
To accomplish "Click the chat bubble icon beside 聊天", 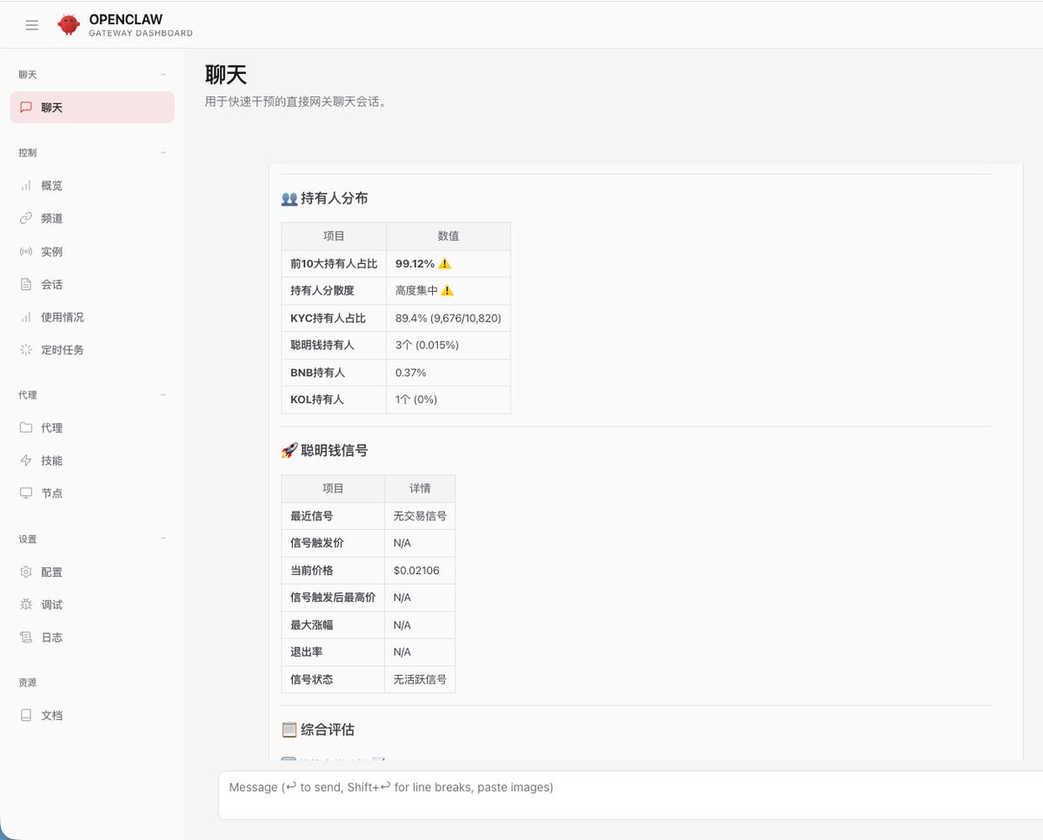I will coord(26,108).
